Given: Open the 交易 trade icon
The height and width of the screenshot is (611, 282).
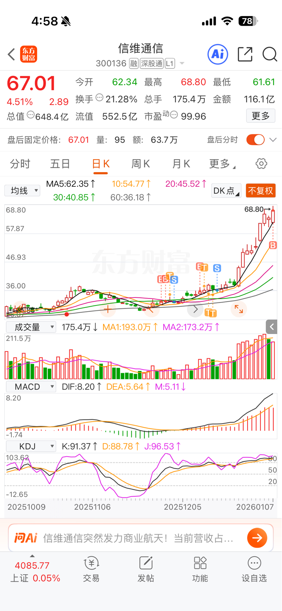Looking at the screenshot, I should (91, 563).
